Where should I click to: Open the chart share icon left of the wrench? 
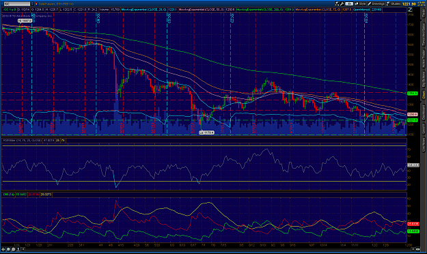coord(337,4)
